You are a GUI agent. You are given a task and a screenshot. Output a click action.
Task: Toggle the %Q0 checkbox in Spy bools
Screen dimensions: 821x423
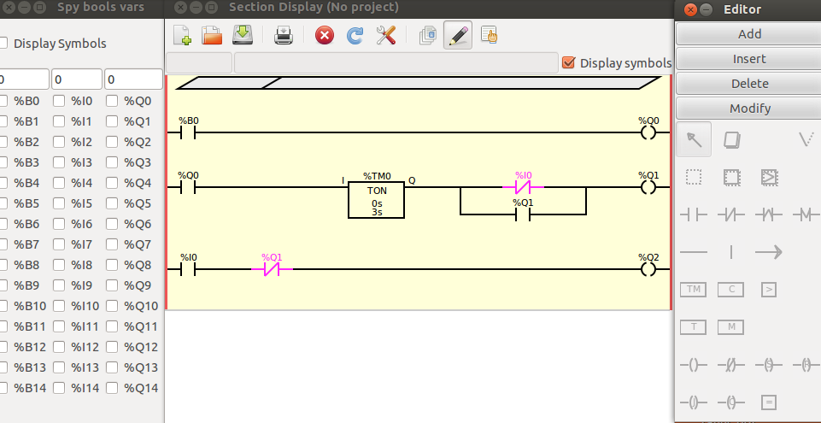[112, 101]
